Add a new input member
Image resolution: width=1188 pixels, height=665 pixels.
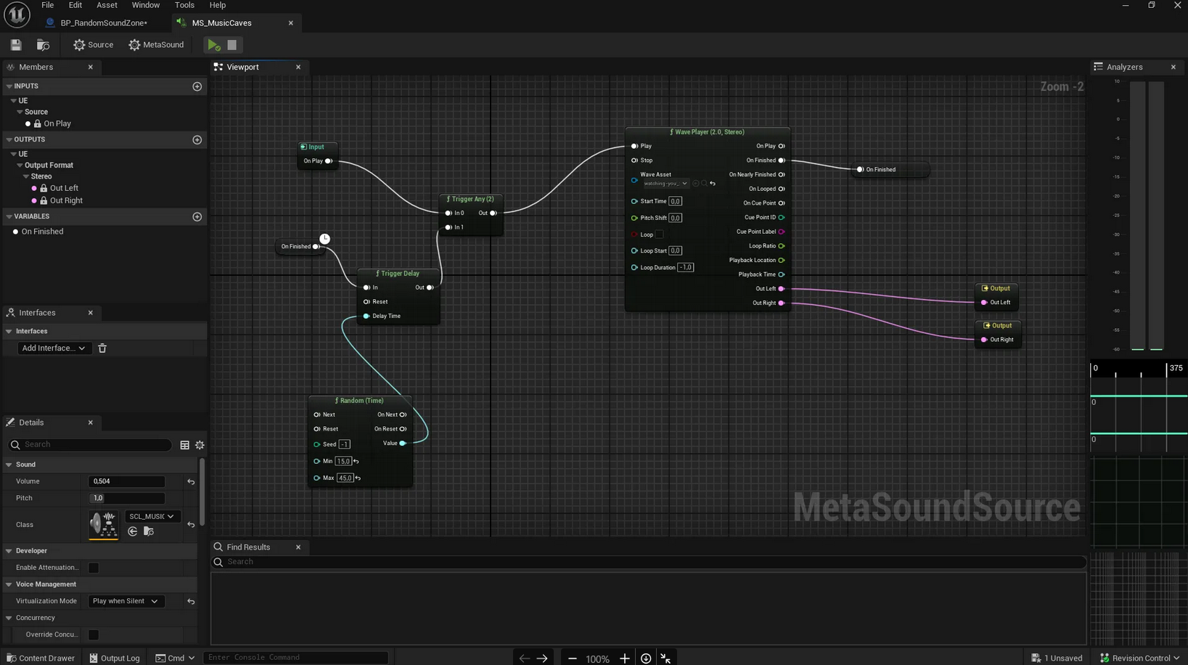(197, 86)
